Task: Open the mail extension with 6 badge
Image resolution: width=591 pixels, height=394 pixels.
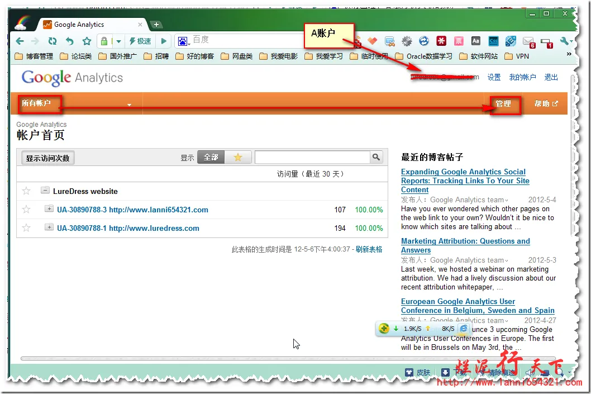Action: coord(529,42)
